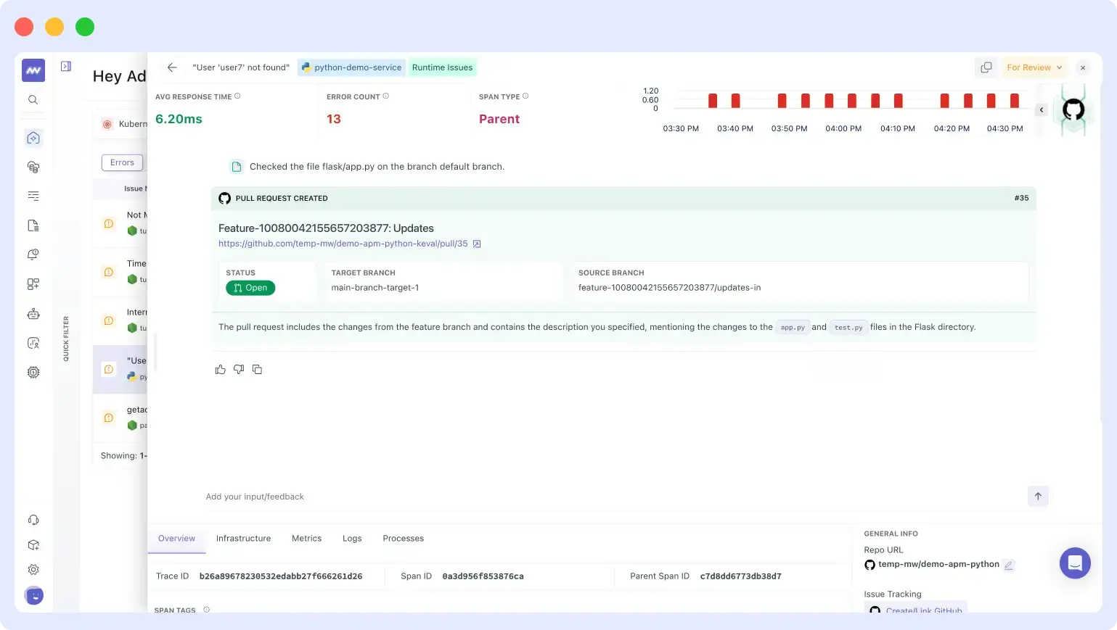
Task: Open the support headset icon
Action: click(33, 520)
